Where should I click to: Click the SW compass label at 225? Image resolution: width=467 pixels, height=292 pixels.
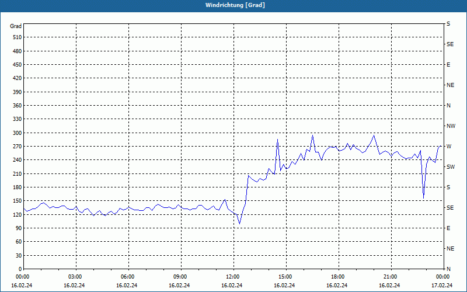click(x=451, y=167)
